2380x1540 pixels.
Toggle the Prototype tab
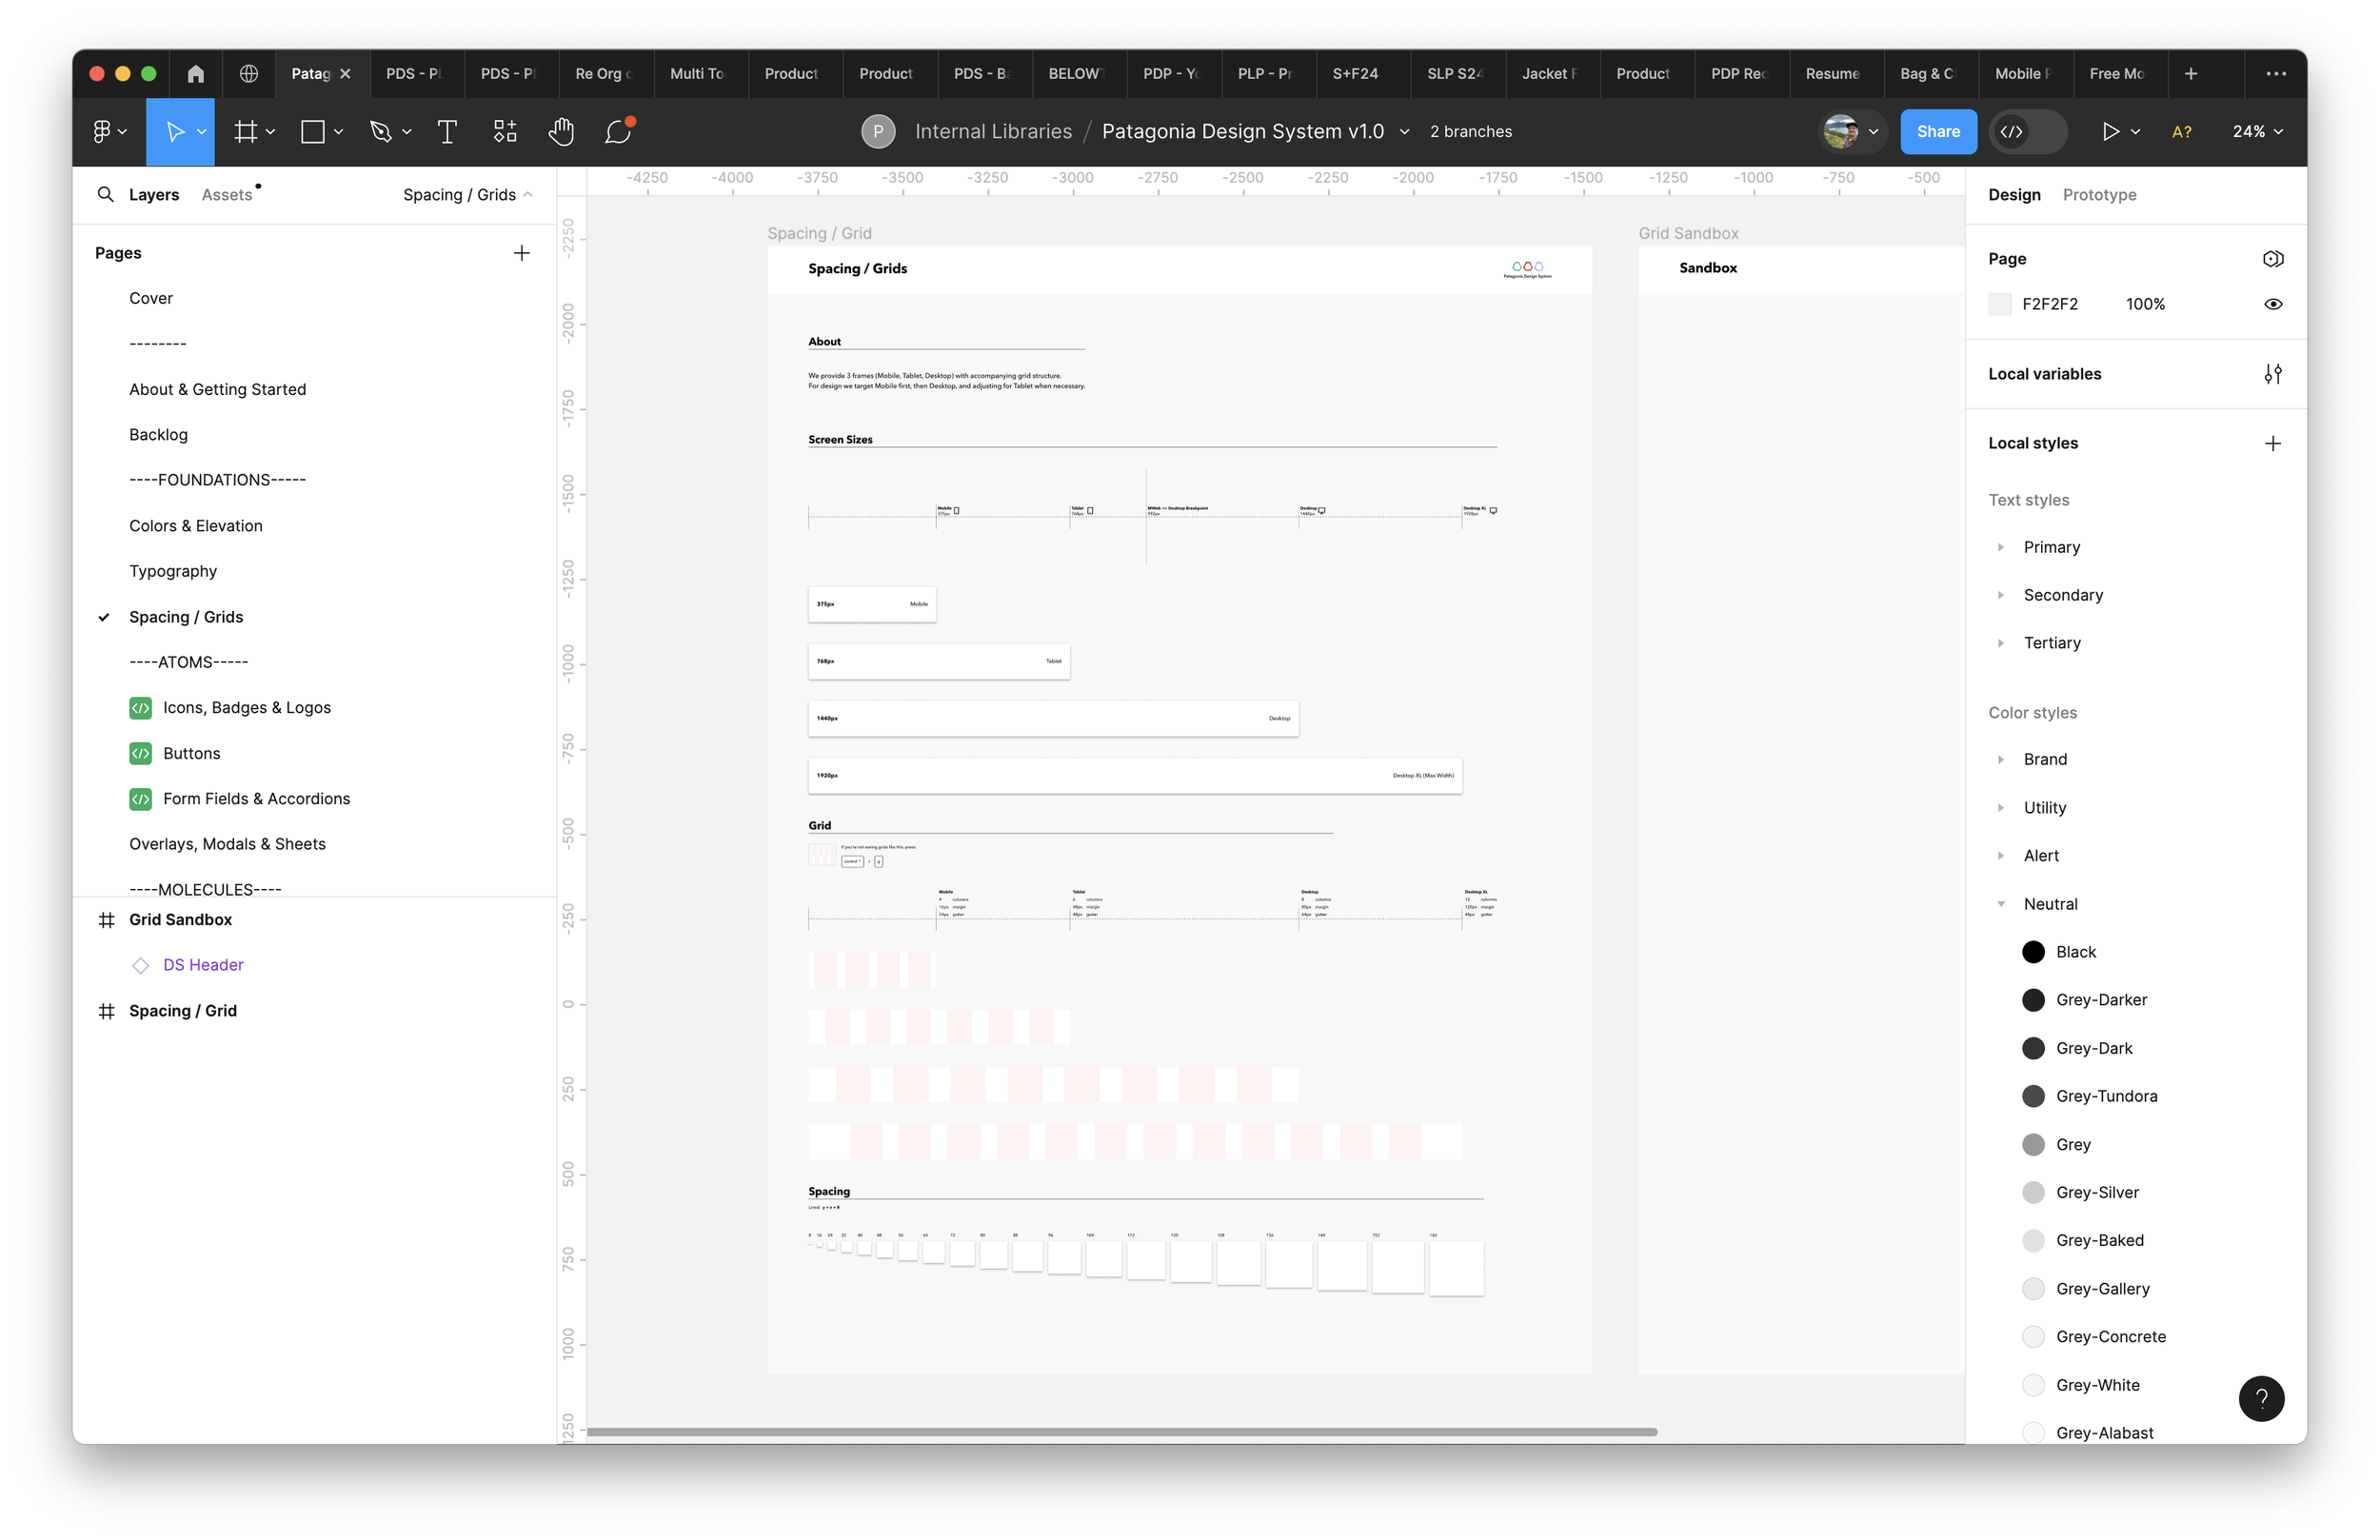coord(2097,194)
